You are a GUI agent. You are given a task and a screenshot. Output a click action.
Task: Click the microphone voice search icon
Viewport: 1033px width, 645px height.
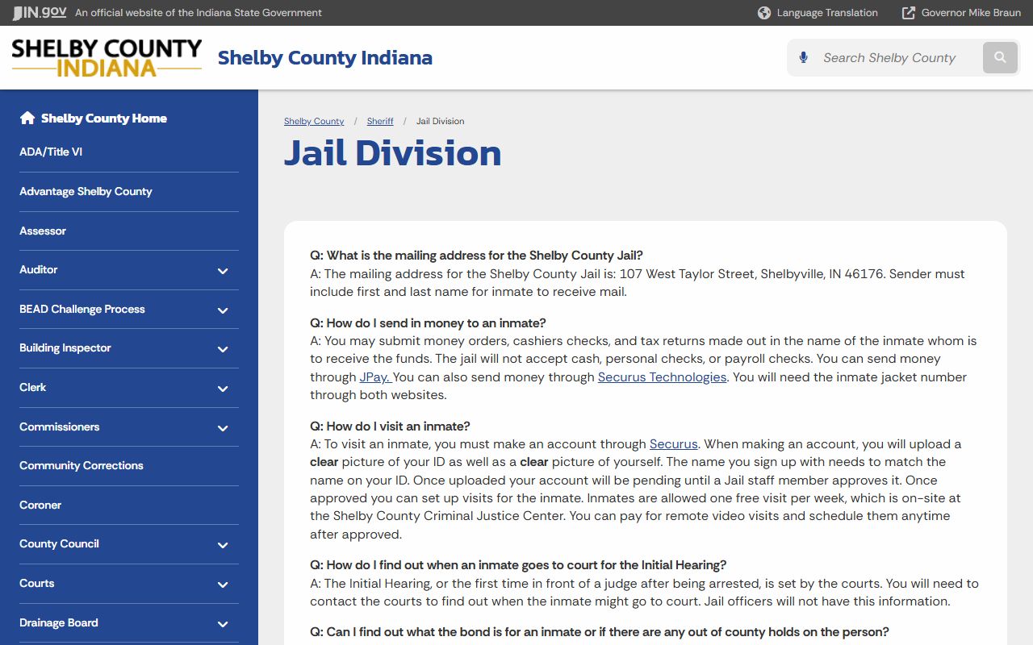point(803,58)
